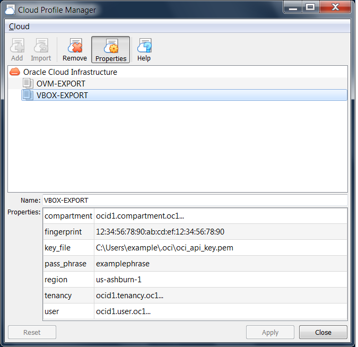This screenshot has height=347, width=358.
Task: Click the fingerprint property name cell
Action: click(x=68, y=232)
